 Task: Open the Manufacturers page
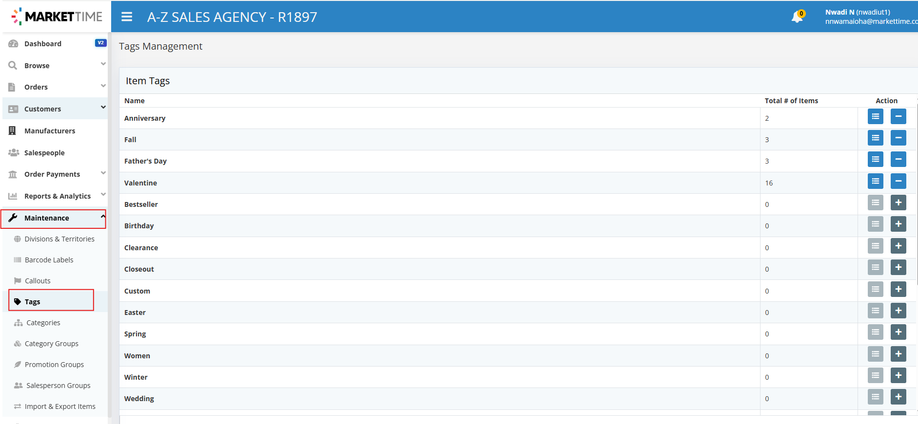tap(50, 131)
